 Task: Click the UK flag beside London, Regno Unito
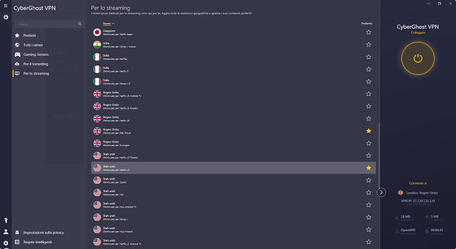point(400,193)
